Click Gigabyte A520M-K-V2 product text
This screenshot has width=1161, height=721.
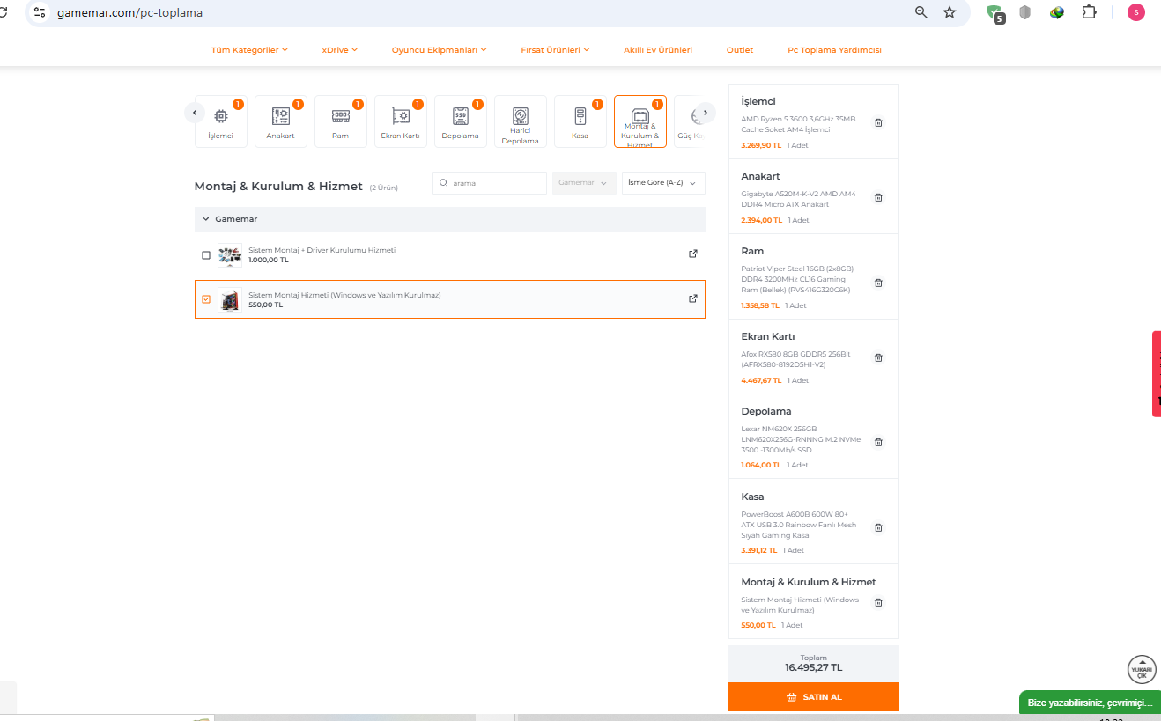(x=798, y=199)
